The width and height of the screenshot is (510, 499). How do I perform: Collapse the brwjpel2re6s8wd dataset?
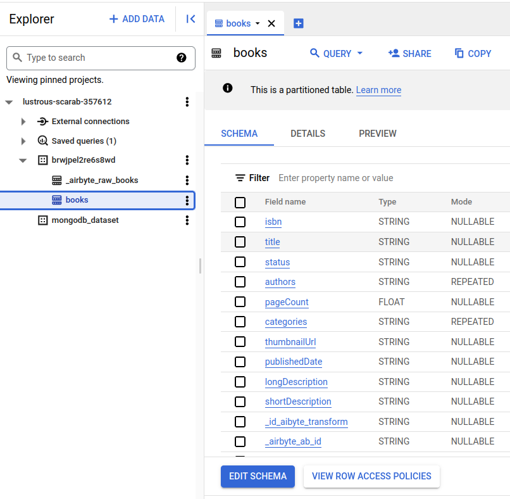tap(23, 160)
